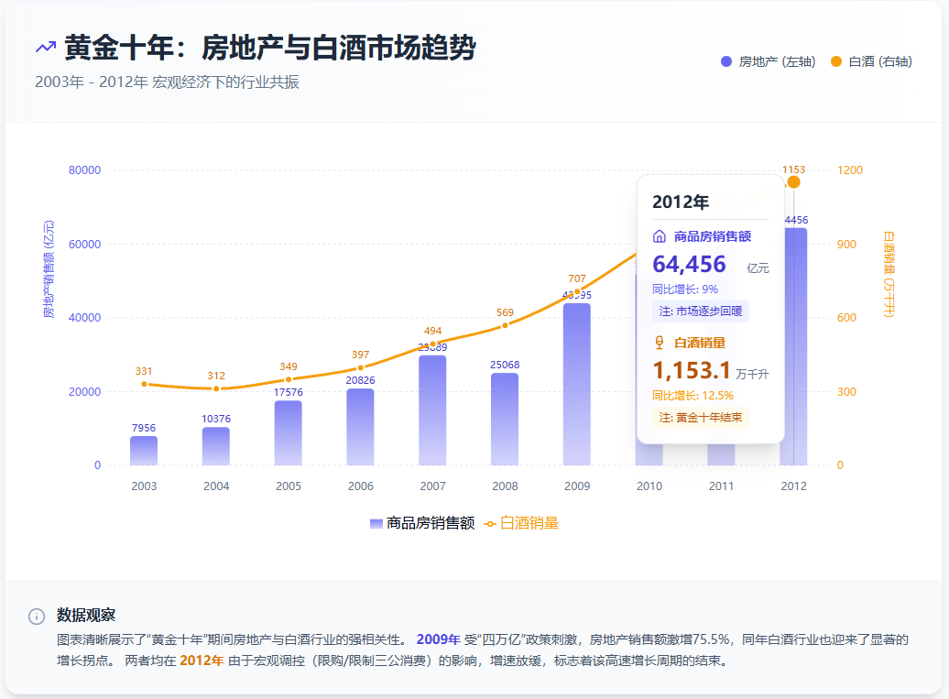Viewport: 949px width, 699px height.
Task: Click the info icon next to 数据观察
Action: (x=37, y=616)
